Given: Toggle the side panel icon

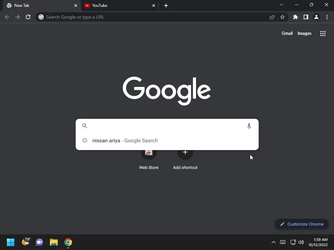Looking at the screenshot, I should point(306,17).
